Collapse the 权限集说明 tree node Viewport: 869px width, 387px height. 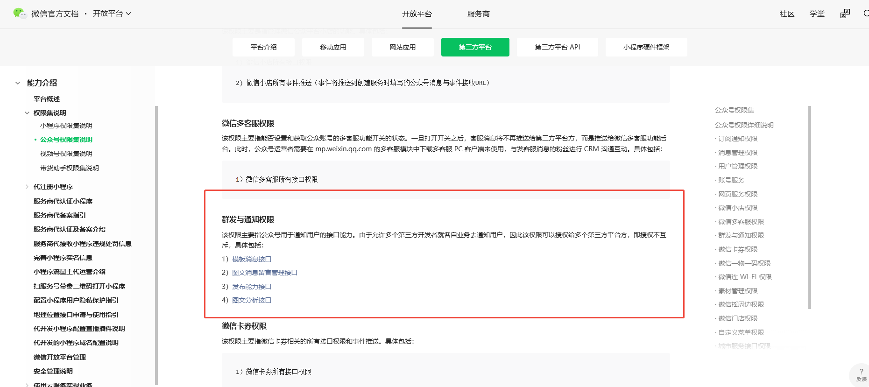click(x=27, y=113)
